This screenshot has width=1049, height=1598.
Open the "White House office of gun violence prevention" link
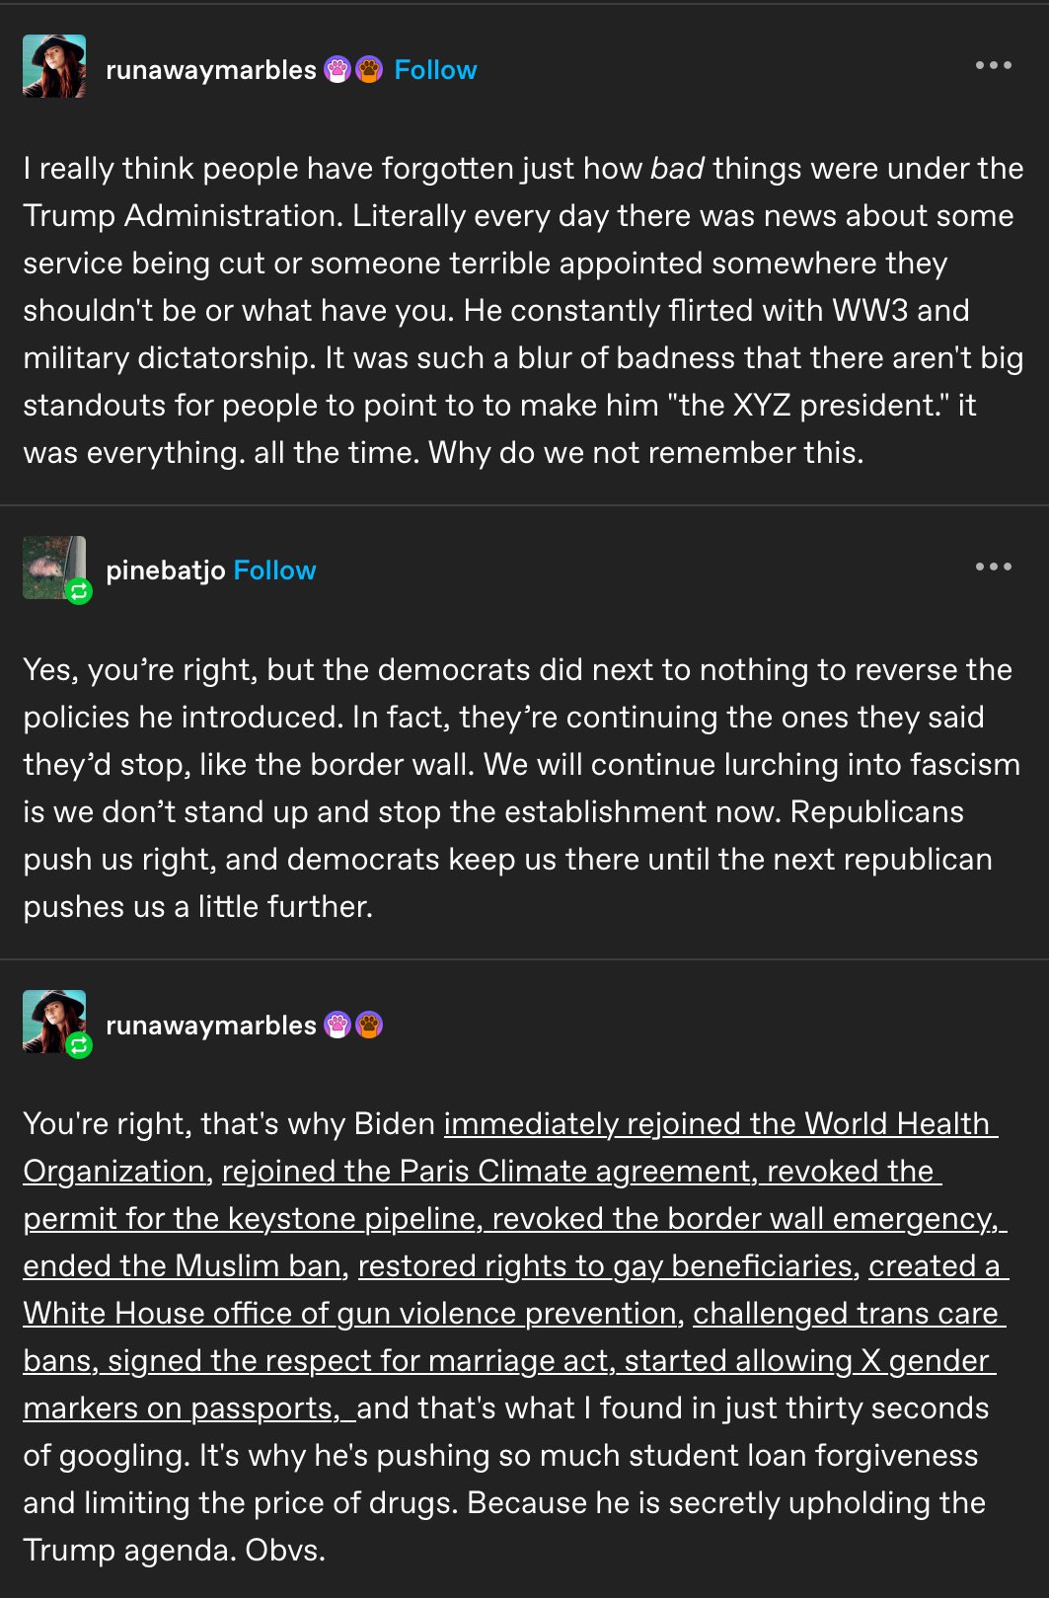click(x=350, y=1313)
